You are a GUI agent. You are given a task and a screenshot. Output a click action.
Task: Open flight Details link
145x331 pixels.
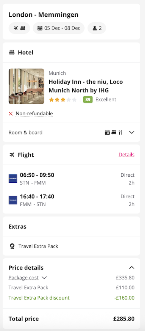pos(126,155)
